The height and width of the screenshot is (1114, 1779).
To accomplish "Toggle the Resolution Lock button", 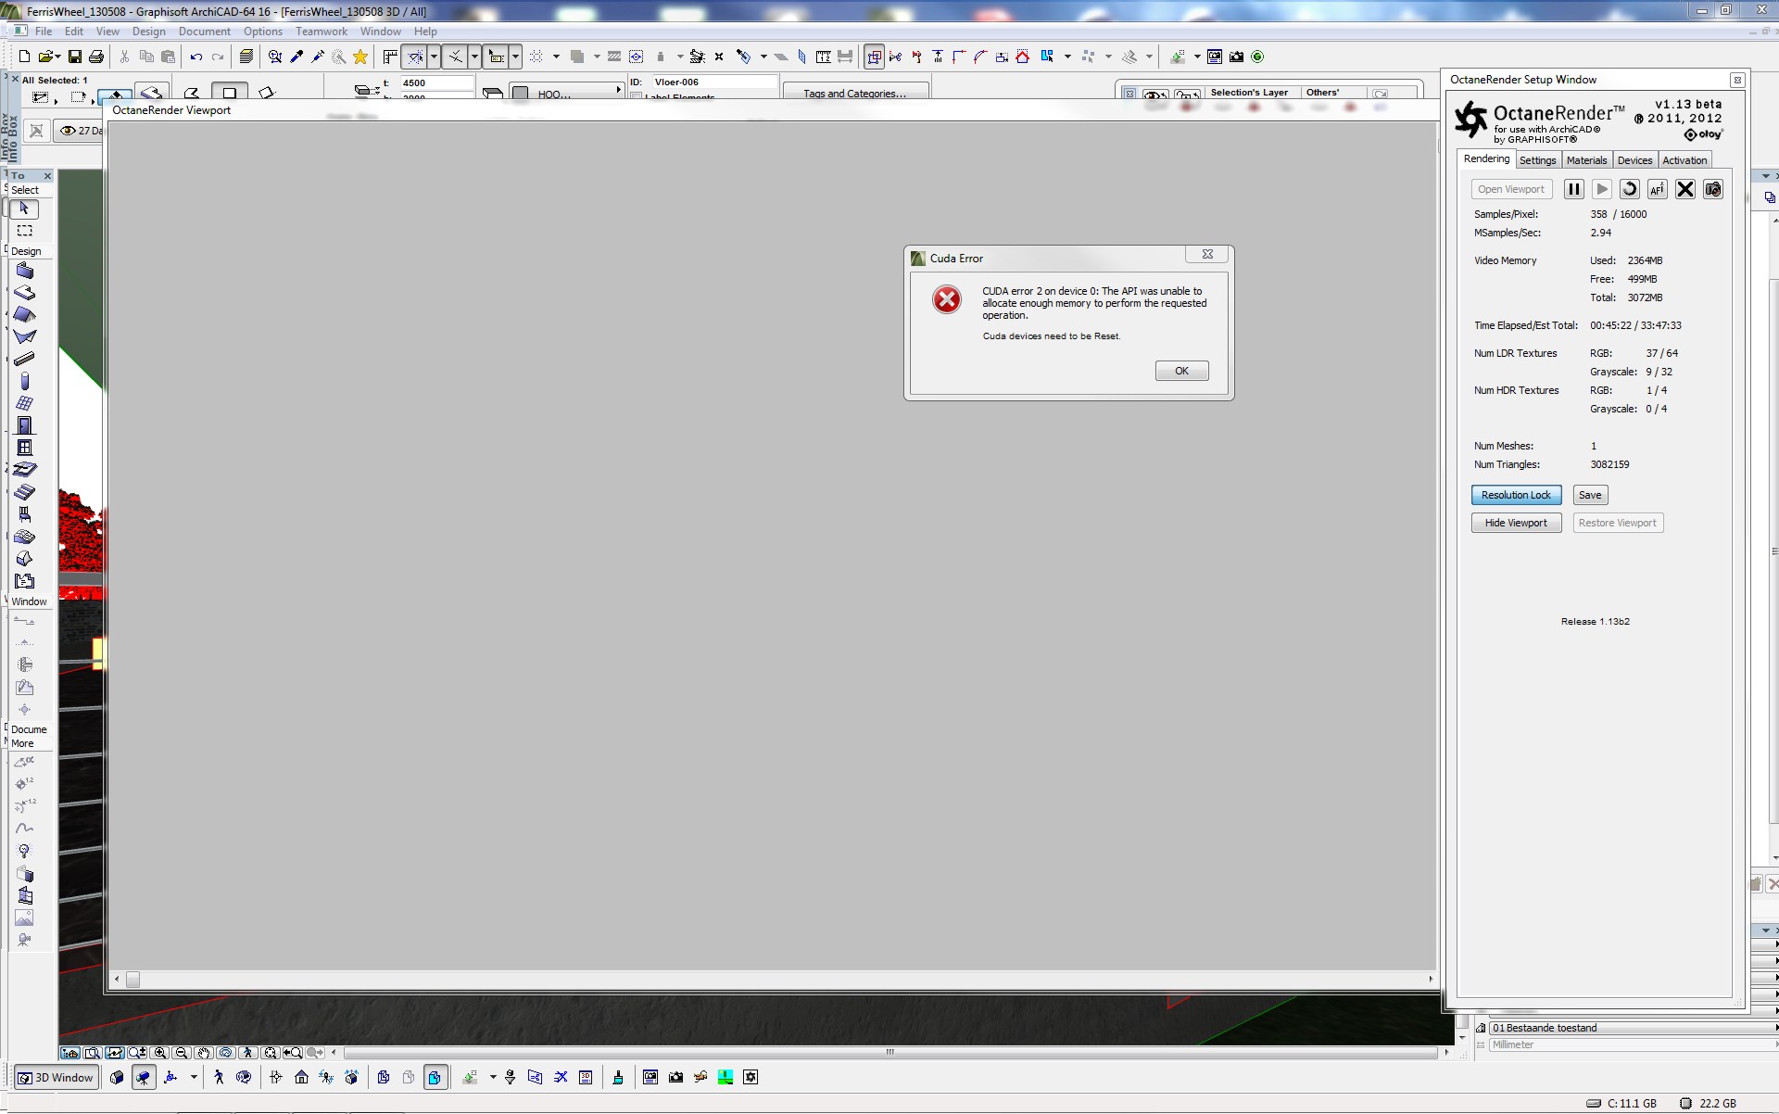I will (x=1516, y=495).
